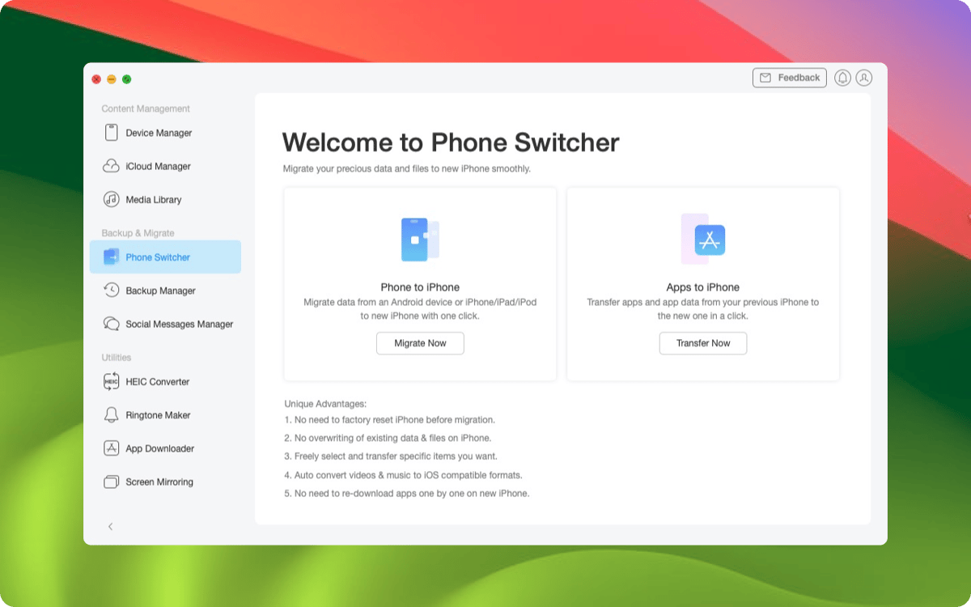Open the Backup Manager label in sidebar
The width and height of the screenshot is (971, 607).
pyautogui.click(x=160, y=291)
